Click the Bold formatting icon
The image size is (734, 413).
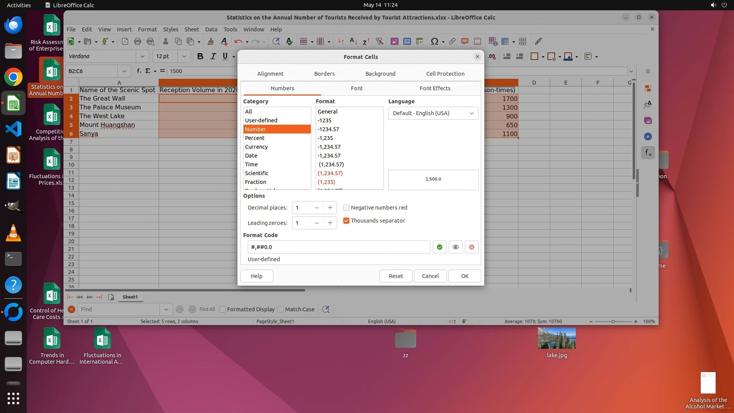coord(200,56)
